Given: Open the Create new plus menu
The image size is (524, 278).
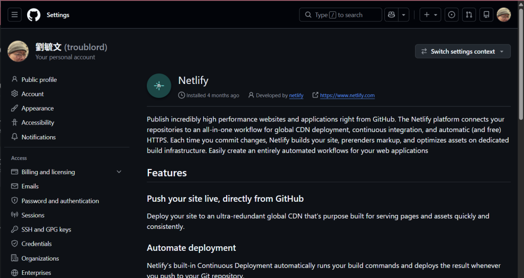Looking at the screenshot, I should click(430, 15).
